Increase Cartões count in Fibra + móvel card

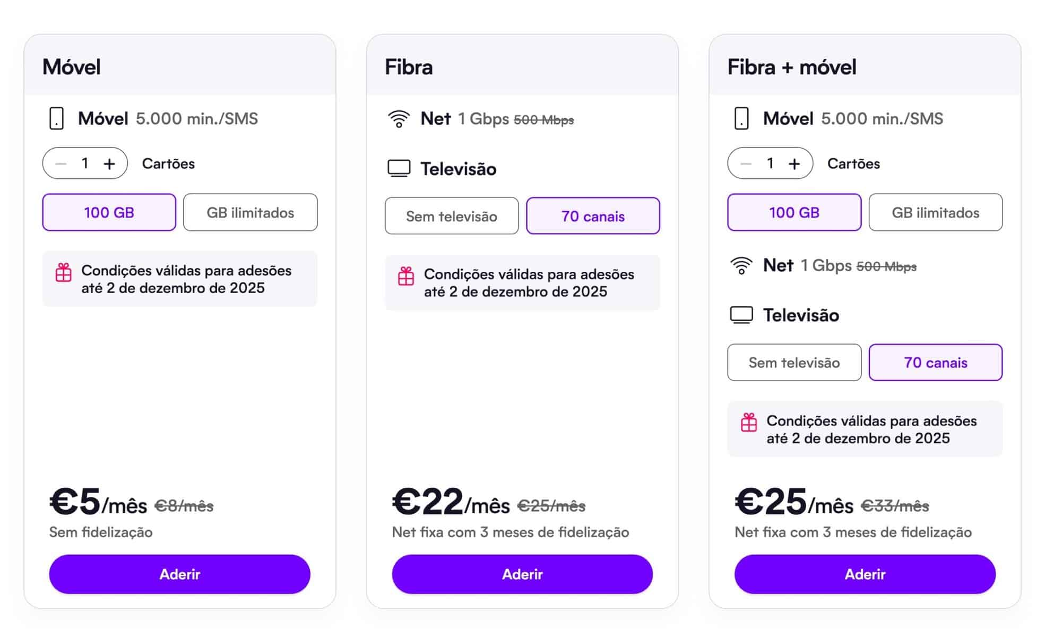[x=794, y=163]
